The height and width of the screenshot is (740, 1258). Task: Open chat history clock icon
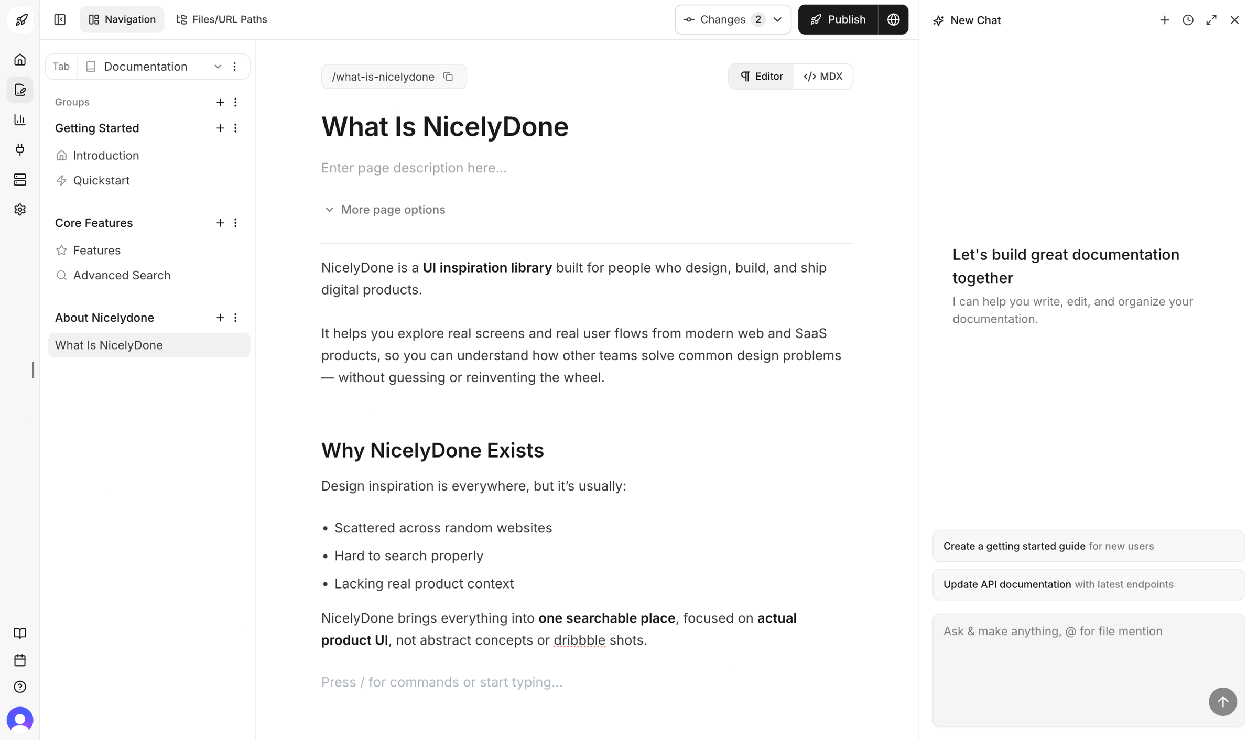(x=1188, y=20)
